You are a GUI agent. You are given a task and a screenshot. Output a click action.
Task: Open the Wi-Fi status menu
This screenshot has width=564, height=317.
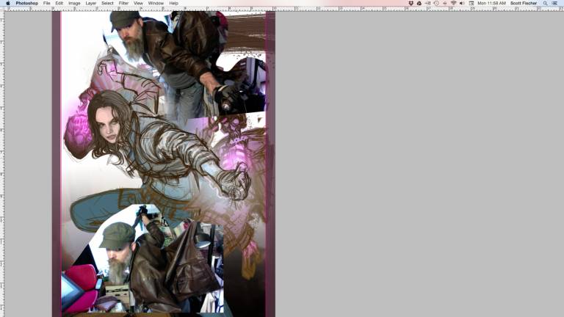click(x=453, y=3)
